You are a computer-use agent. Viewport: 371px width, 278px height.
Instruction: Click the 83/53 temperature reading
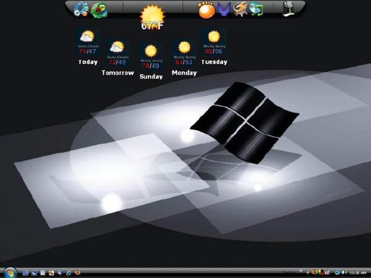[x=184, y=62]
